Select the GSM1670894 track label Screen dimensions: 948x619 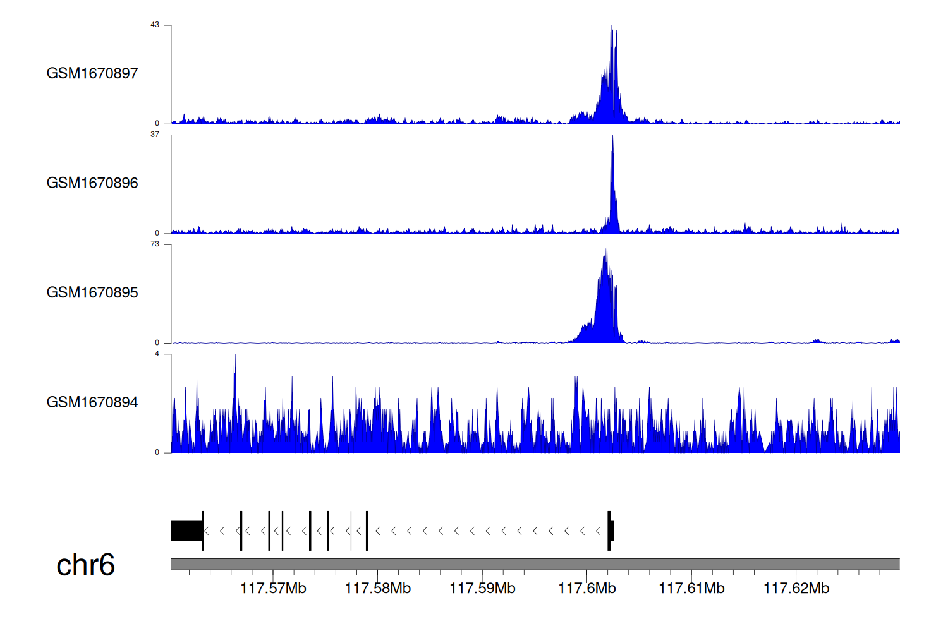pos(92,402)
